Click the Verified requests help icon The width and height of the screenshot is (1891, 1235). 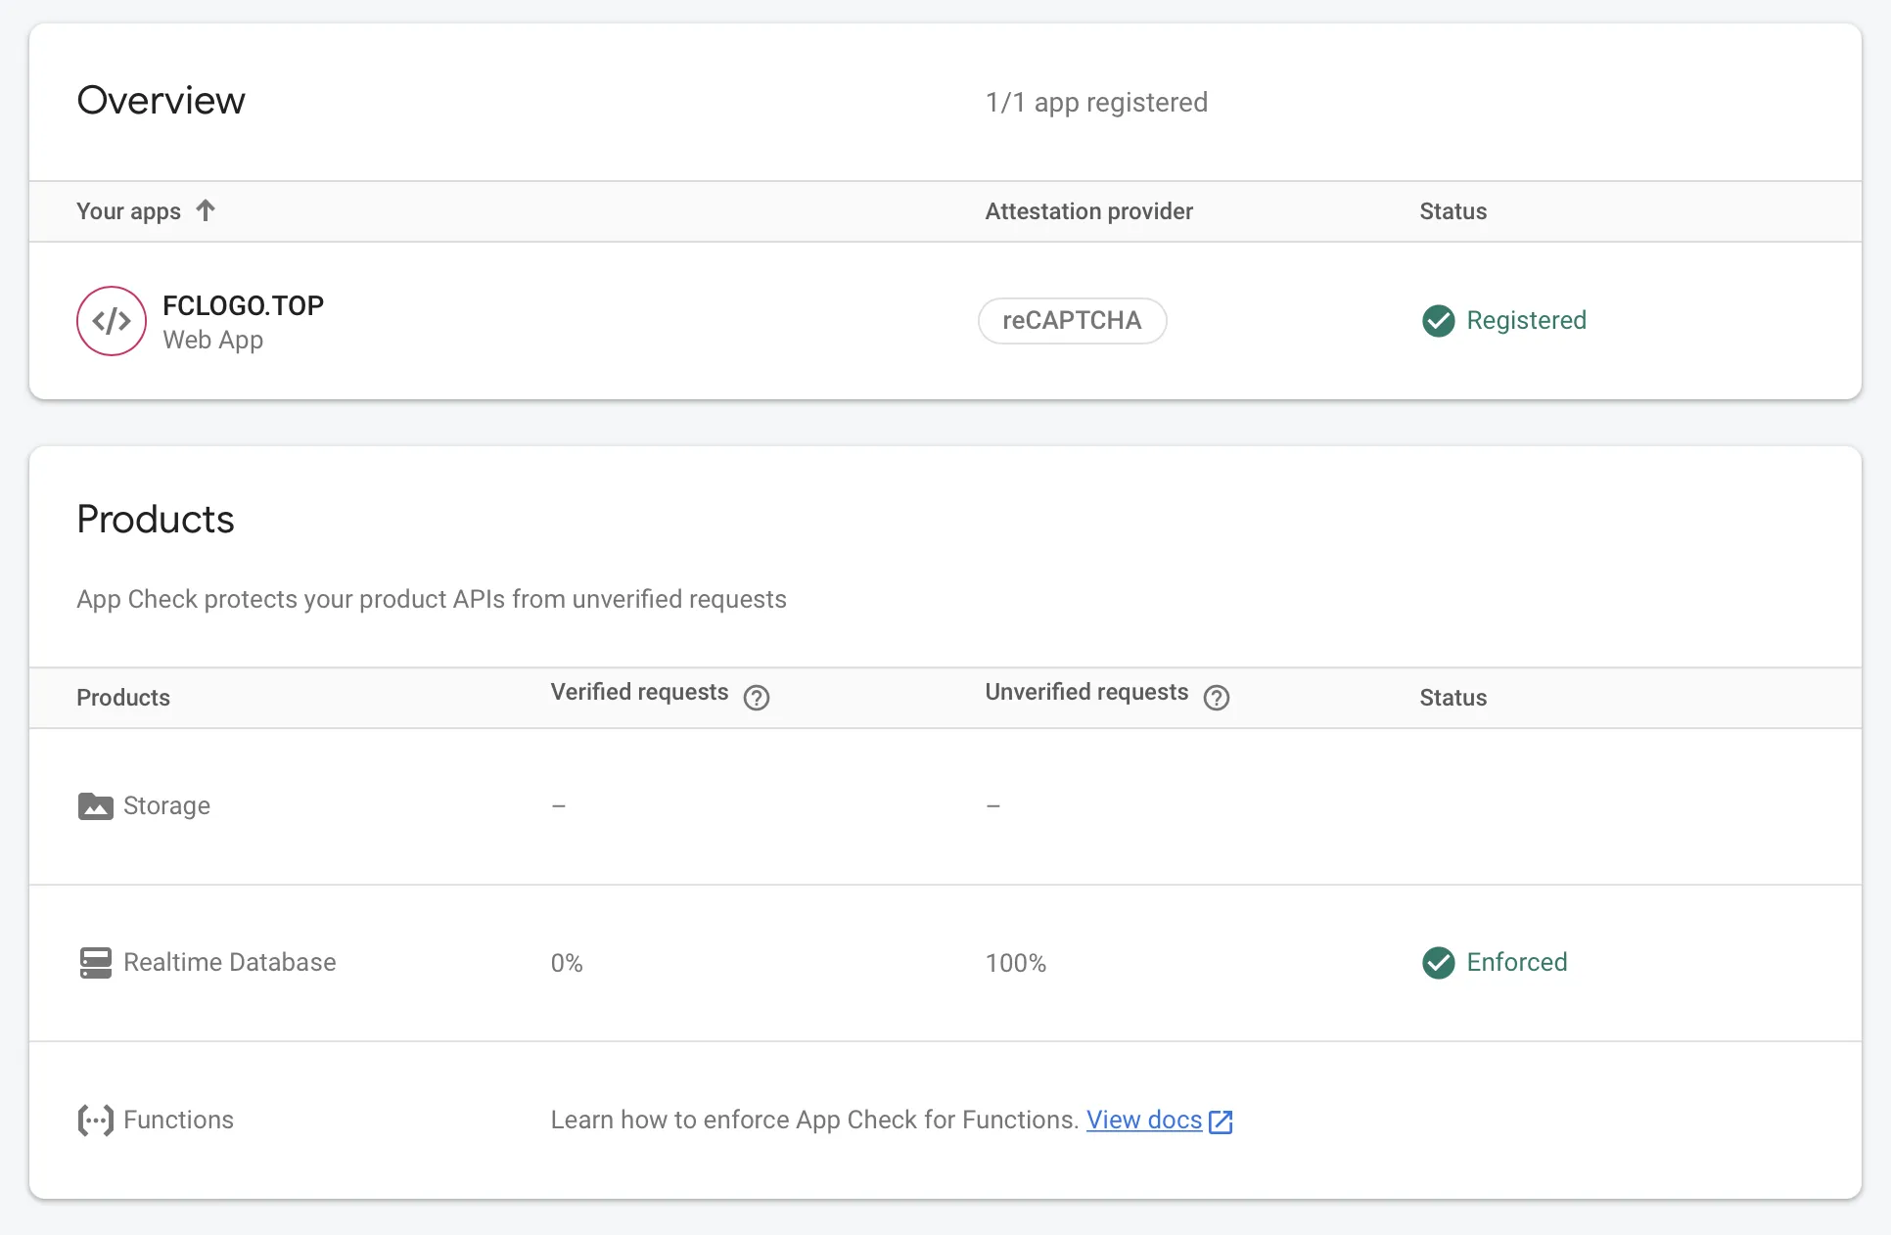pos(757,697)
